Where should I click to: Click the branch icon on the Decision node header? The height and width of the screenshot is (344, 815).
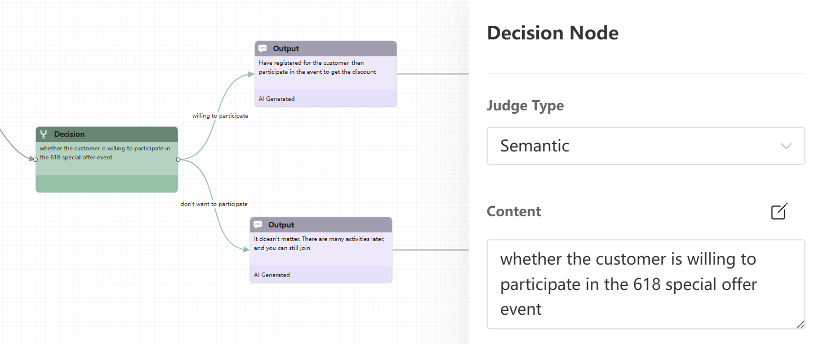pyautogui.click(x=42, y=134)
